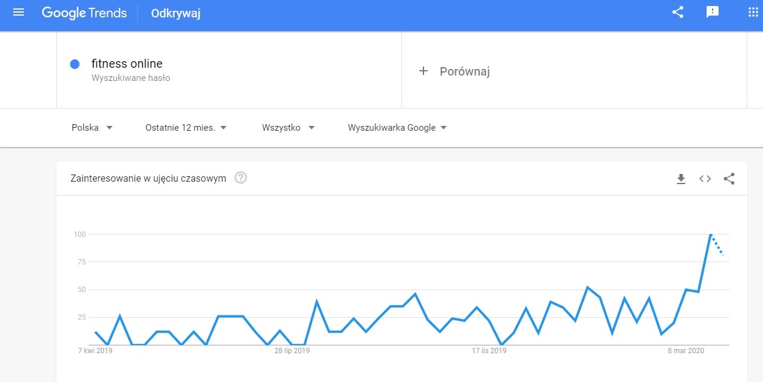Open the Ostatnie 12 mies. time range dropdown
763x382 pixels.
coord(187,127)
